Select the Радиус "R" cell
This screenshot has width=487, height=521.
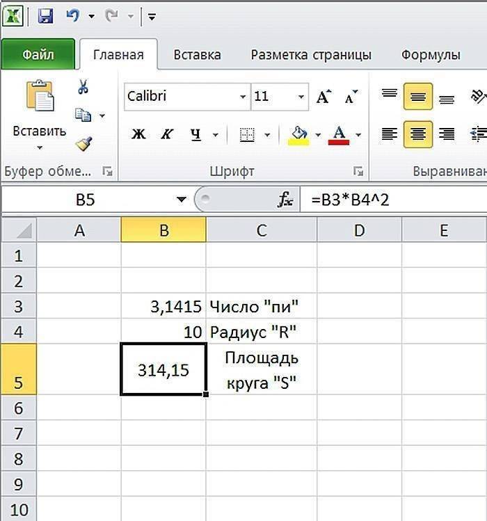tap(262, 332)
